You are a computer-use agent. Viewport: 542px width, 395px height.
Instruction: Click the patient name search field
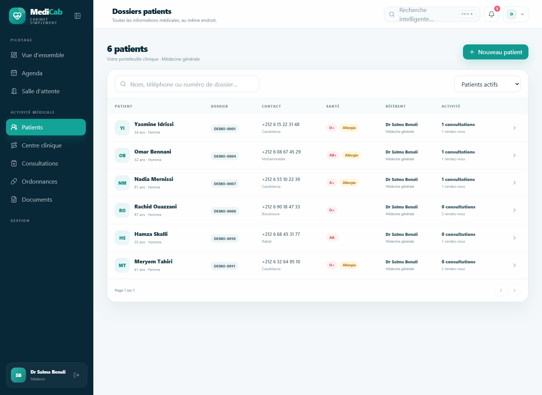pyautogui.click(x=187, y=84)
